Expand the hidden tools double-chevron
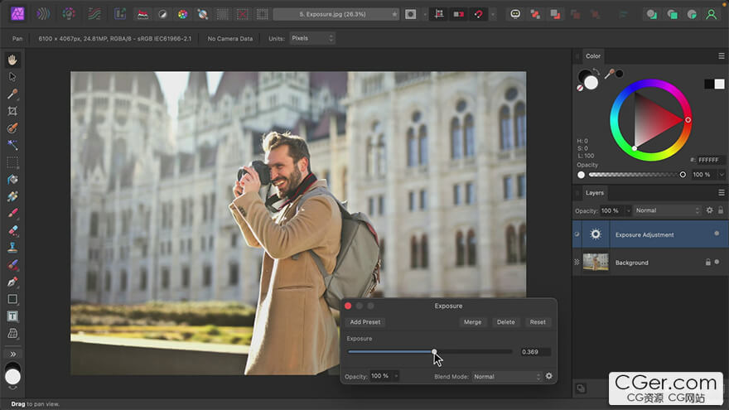Viewport: 729px width, 410px height. click(12, 355)
